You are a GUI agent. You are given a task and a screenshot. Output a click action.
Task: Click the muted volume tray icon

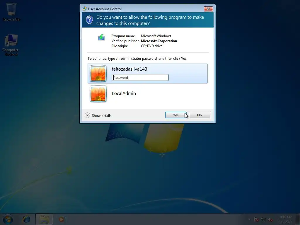pyautogui.click(x=270, y=219)
